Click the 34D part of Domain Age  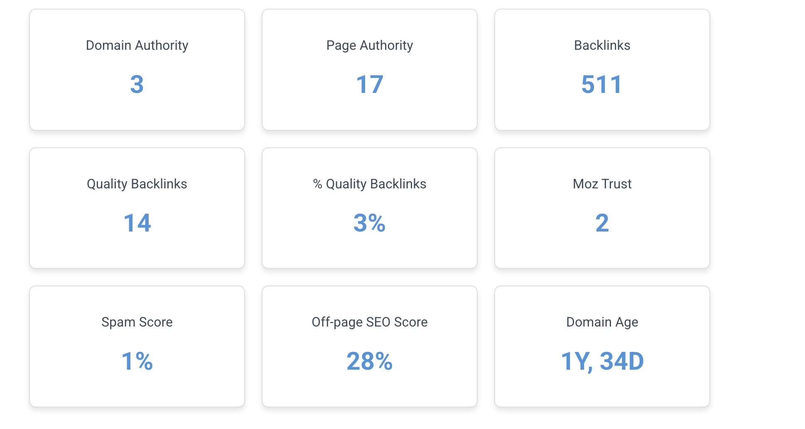tap(622, 361)
